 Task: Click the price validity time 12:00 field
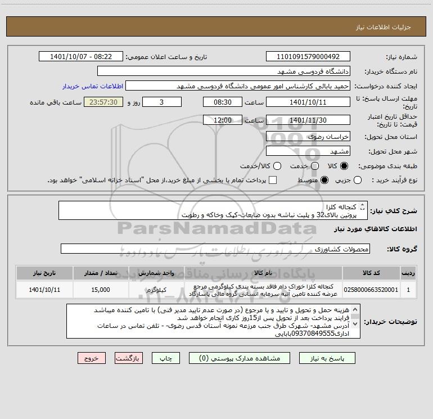click(x=223, y=120)
